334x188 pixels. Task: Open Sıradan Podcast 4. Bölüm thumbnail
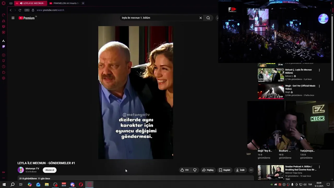coord(271,172)
